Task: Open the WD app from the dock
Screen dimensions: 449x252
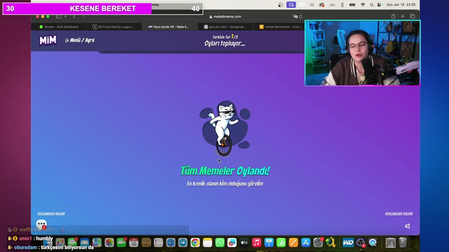Action: point(348,243)
